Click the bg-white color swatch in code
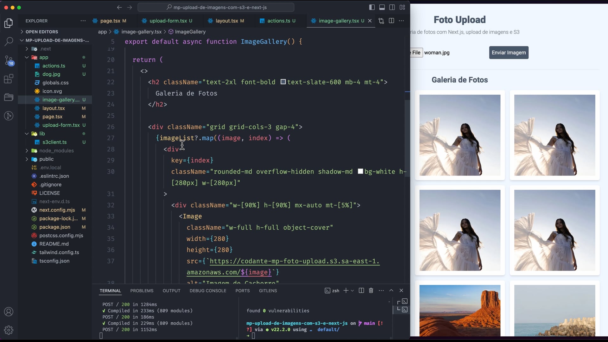This screenshot has height=342, width=608. [x=360, y=171]
